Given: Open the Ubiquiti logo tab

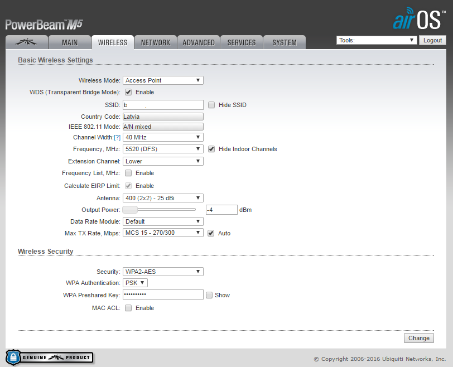Looking at the screenshot, I should click(x=27, y=42).
